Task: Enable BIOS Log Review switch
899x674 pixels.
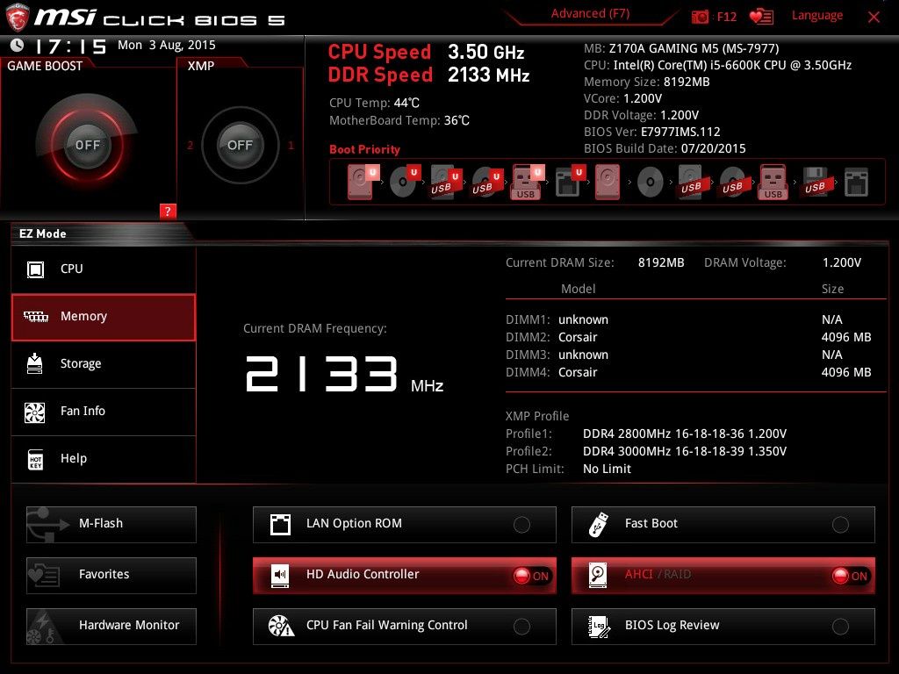Action: [x=840, y=627]
